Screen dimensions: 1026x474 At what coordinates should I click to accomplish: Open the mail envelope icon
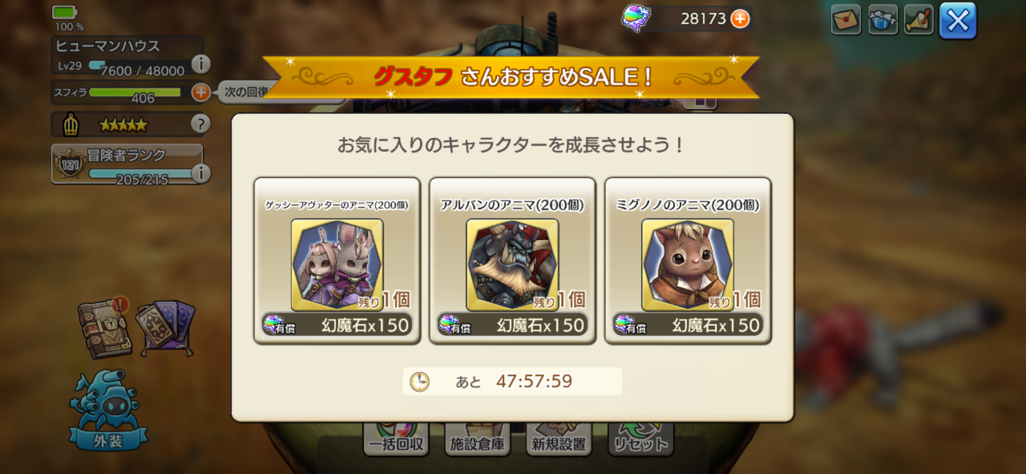click(845, 20)
